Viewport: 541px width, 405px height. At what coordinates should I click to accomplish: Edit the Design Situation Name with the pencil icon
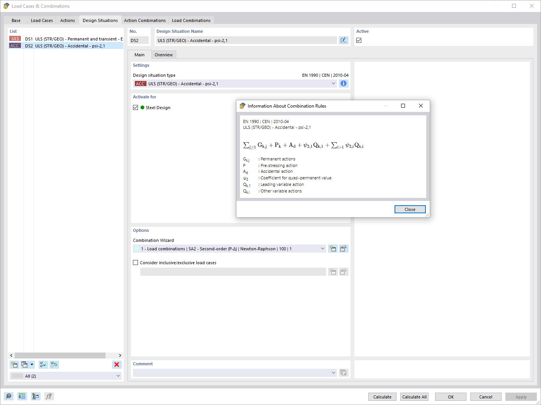click(x=344, y=40)
